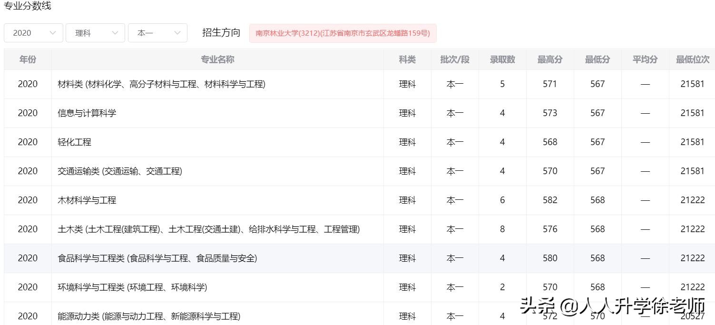Open the 本一 batch dropdown
The height and width of the screenshot is (325, 715).
coord(157,32)
